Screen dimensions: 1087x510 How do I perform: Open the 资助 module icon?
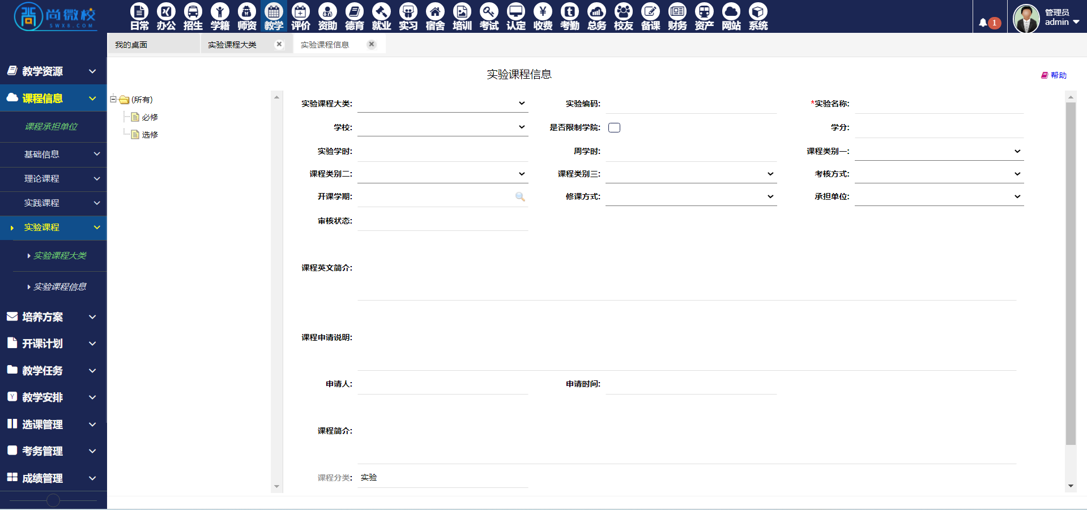pyautogui.click(x=327, y=16)
